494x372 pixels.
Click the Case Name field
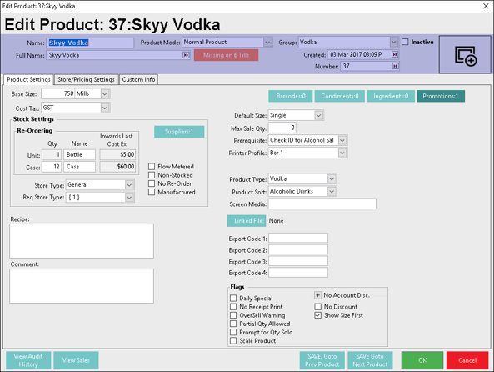(79, 167)
